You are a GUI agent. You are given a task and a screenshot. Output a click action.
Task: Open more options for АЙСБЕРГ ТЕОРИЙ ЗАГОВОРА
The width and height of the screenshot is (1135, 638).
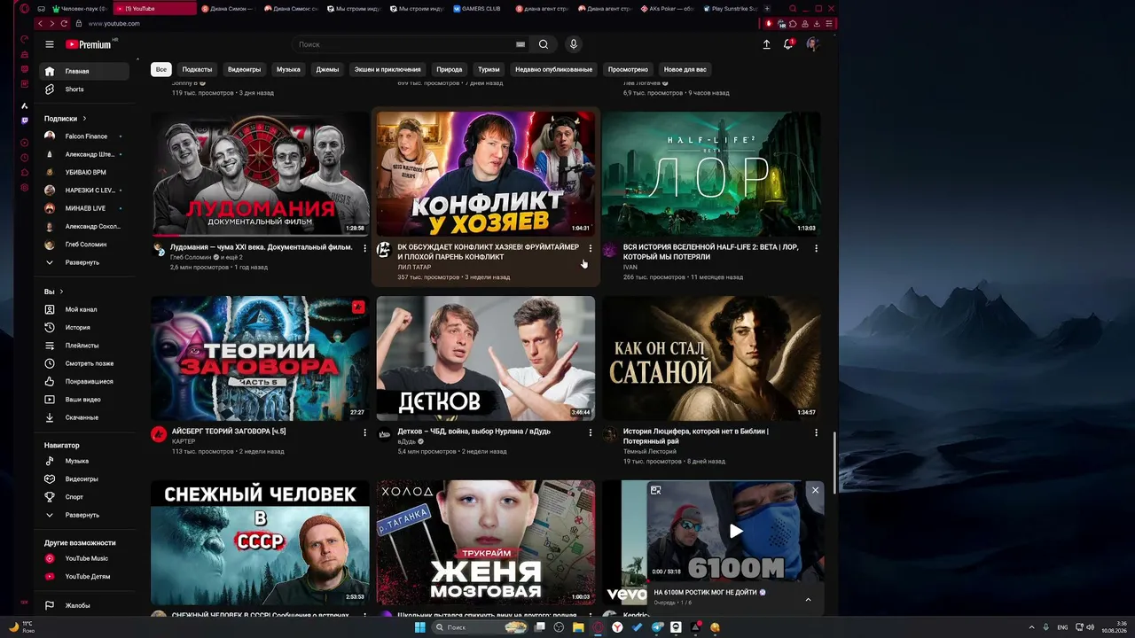(x=364, y=432)
